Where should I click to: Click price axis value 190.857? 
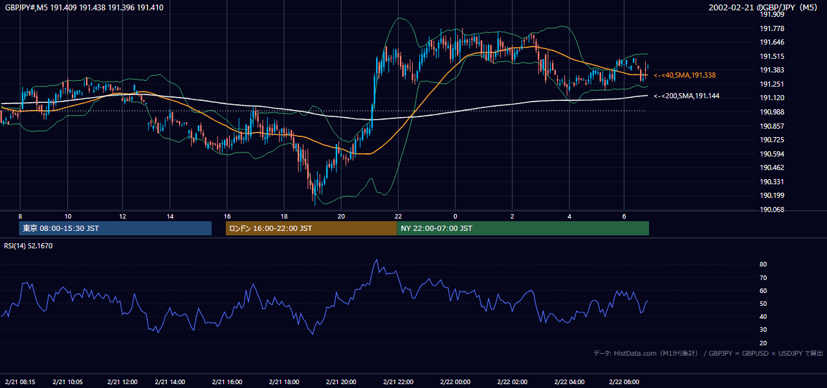(x=772, y=126)
